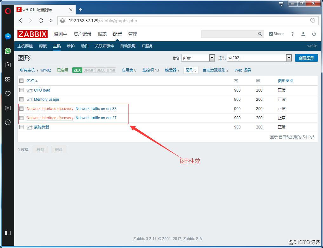Log out using the power icon
Image resolution: width=323 pixels, height=248 pixels.
(x=314, y=34)
